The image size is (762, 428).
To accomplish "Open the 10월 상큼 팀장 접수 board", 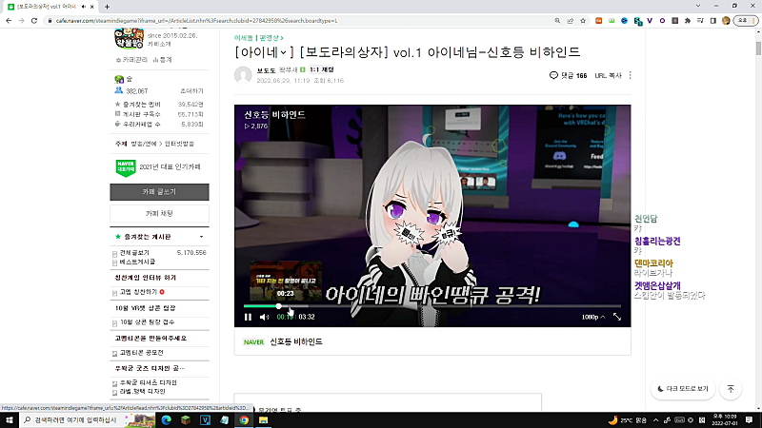I will point(148,322).
